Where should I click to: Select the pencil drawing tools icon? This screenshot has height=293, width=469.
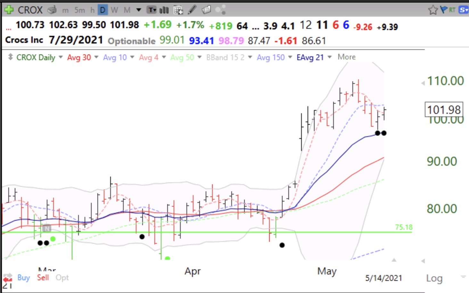192,10
